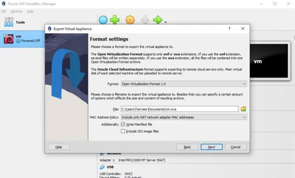
Task: Click the VirtualBox logo in dialog title
Action: click(x=49, y=29)
